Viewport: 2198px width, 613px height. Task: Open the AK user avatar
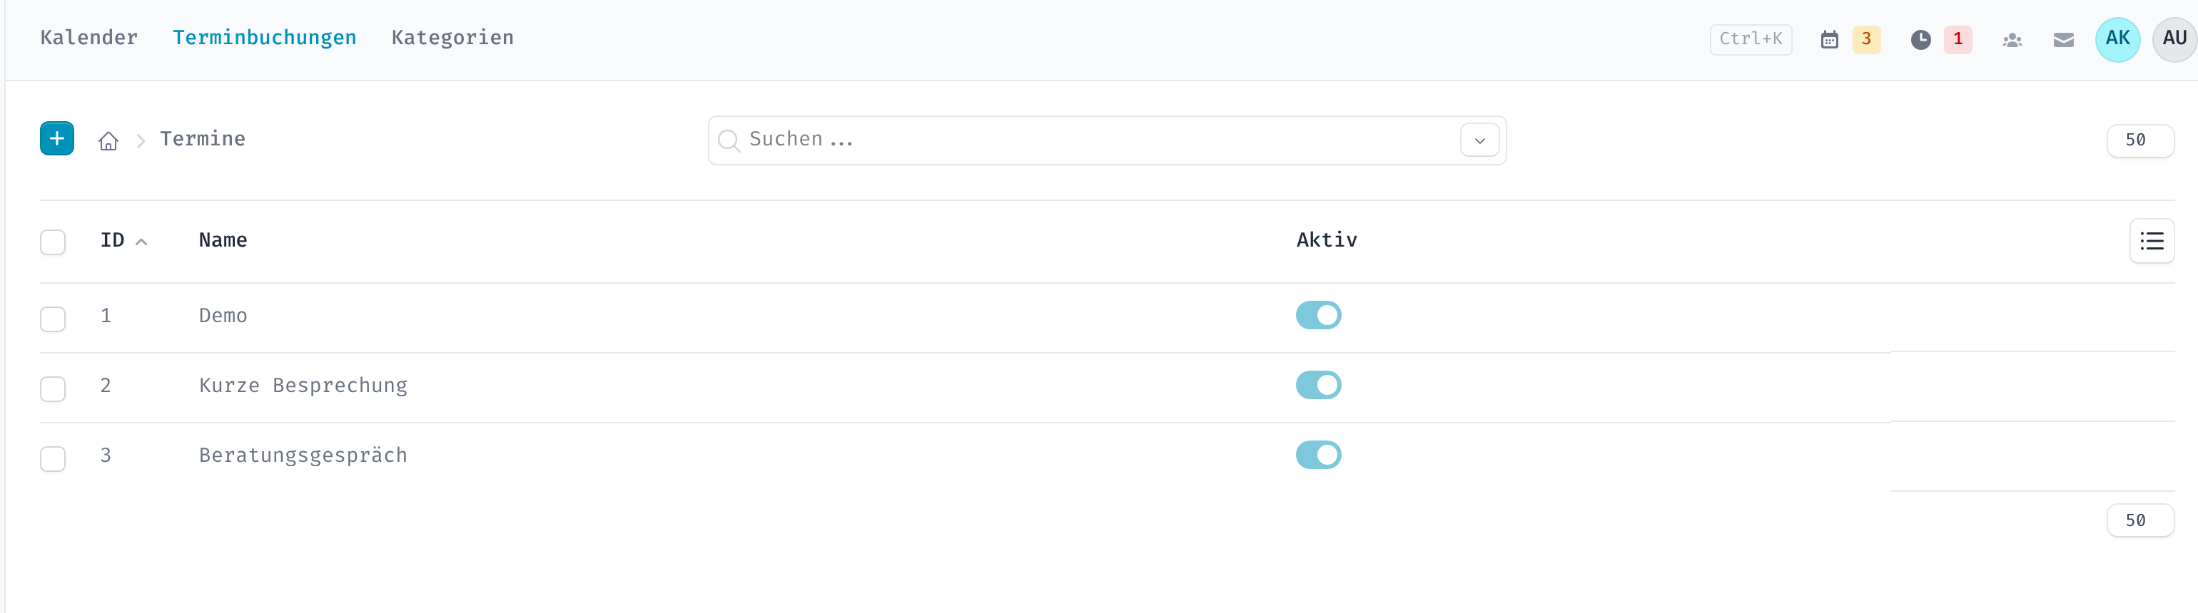pos(2118,39)
